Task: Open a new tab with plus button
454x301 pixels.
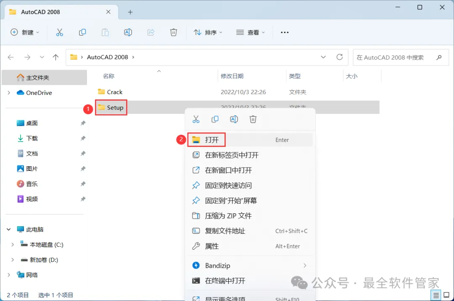Action: coord(130,12)
